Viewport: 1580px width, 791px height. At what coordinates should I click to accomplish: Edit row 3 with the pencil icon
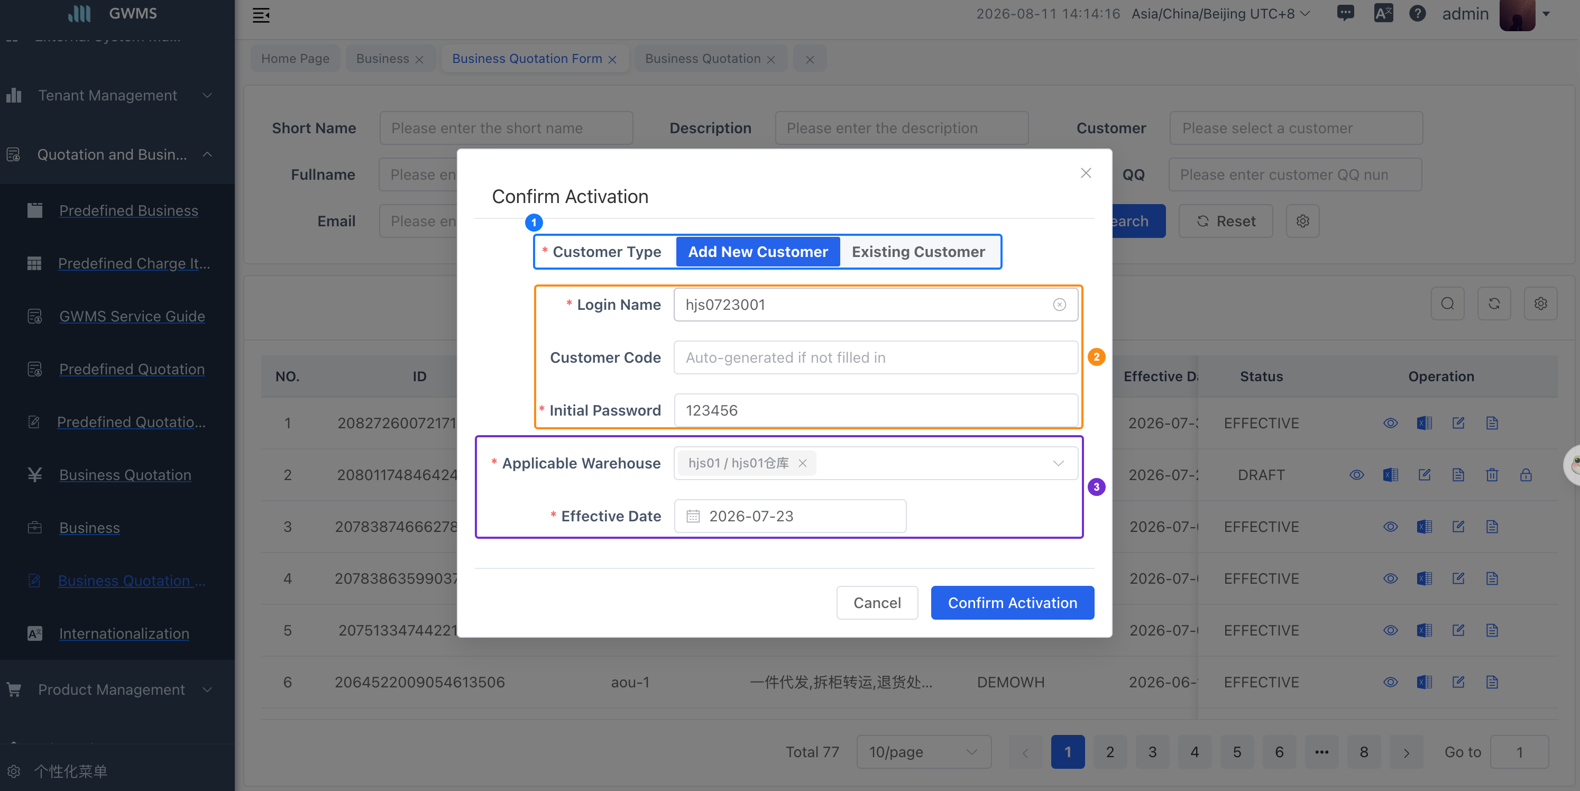[x=1458, y=527]
